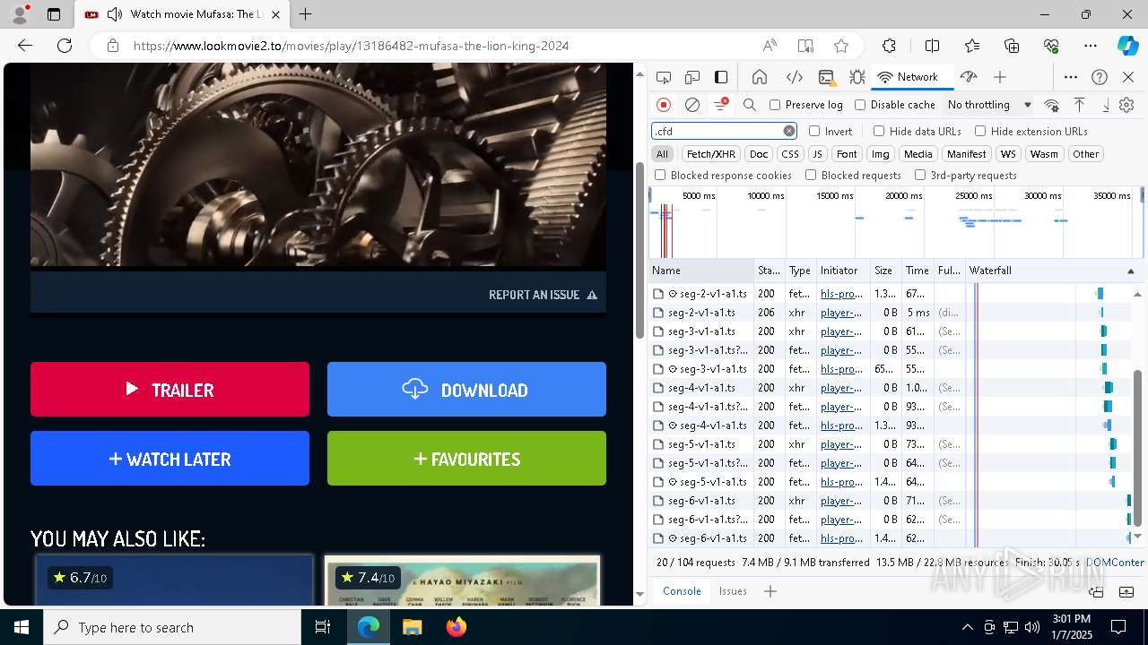Enable Preserve log checkbox
Screen dimensions: 1148x645
775,105
